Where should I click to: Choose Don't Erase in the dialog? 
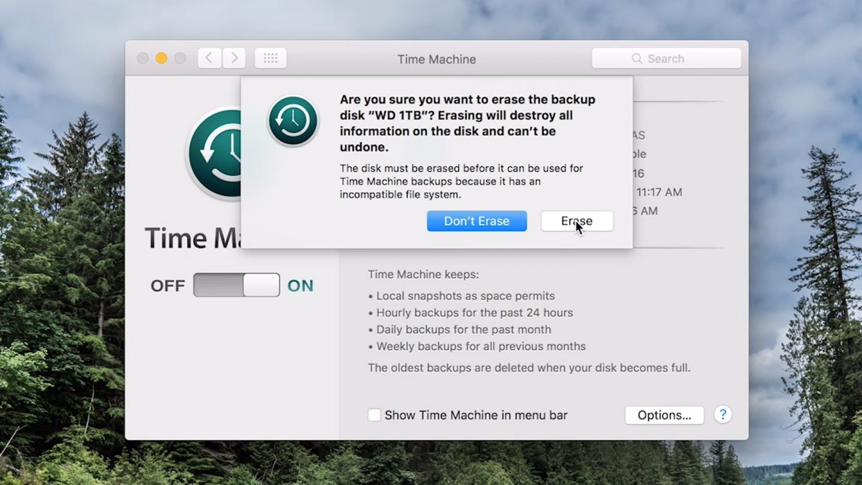coord(476,221)
